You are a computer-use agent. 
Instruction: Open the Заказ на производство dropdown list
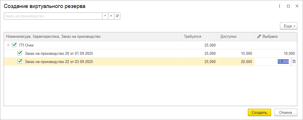[x=105, y=16]
